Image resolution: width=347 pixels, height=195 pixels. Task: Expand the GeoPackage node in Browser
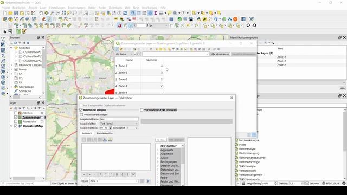click(x=11, y=87)
